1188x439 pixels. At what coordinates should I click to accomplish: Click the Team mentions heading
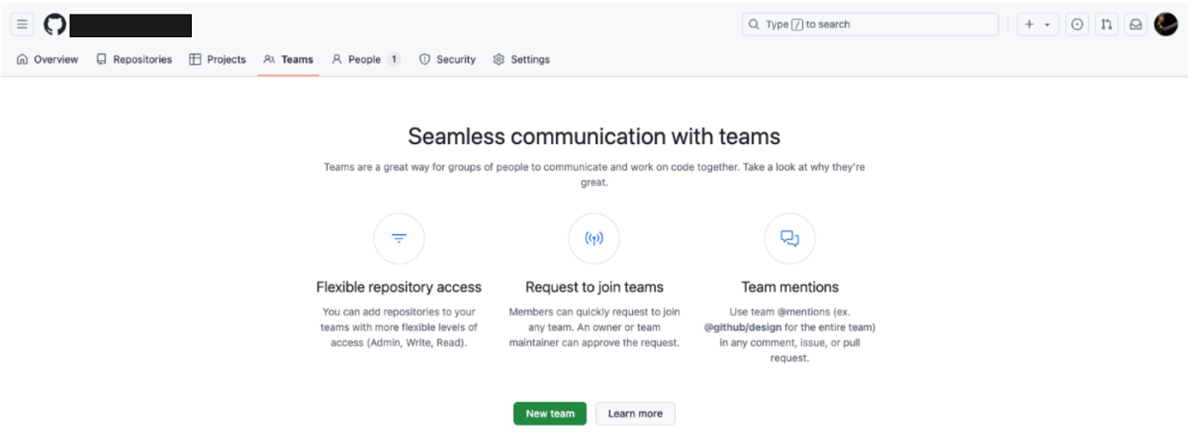pos(790,287)
